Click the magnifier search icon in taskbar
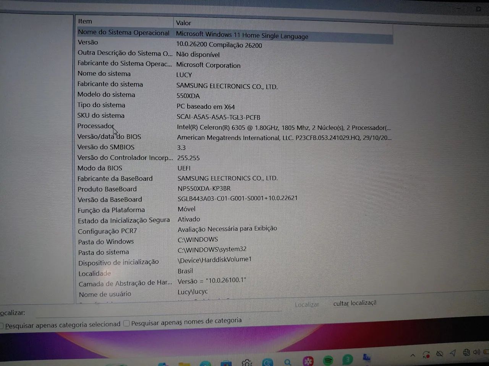The image size is (489, 366). (288, 362)
